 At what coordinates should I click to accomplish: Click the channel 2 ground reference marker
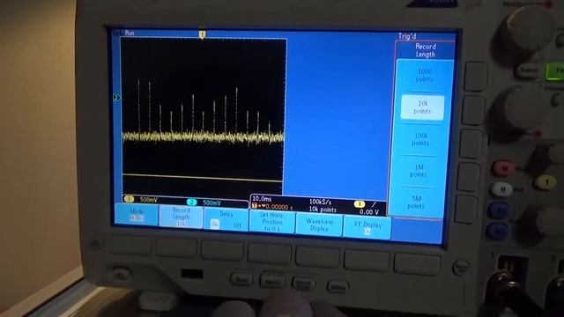pyautogui.click(x=116, y=98)
